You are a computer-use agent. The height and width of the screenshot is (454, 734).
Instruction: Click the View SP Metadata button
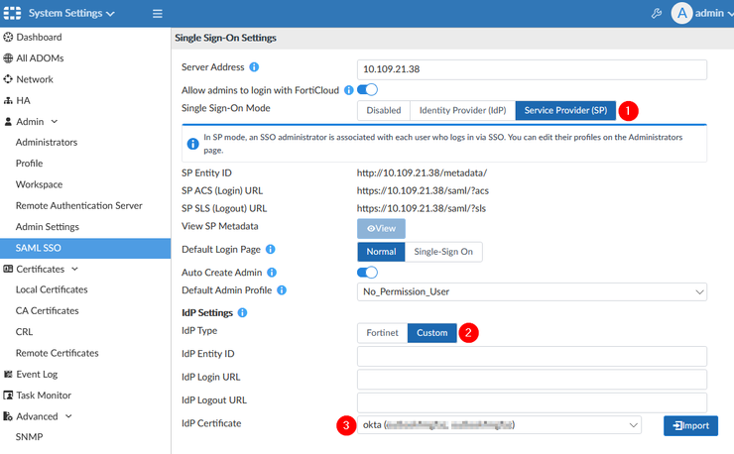coord(381,228)
